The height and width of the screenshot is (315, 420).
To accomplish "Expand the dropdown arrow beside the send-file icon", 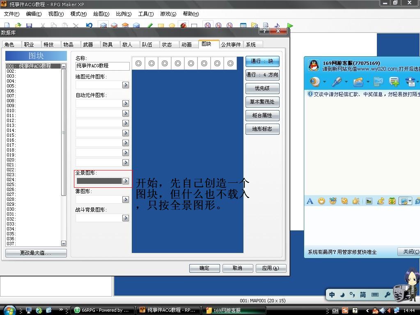I will pyautogui.click(x=368, y=81).
